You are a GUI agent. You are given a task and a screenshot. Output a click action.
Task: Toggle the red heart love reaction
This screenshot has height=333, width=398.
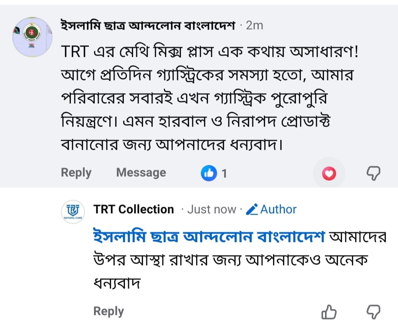pyautogui.click(x=329, y=173)
